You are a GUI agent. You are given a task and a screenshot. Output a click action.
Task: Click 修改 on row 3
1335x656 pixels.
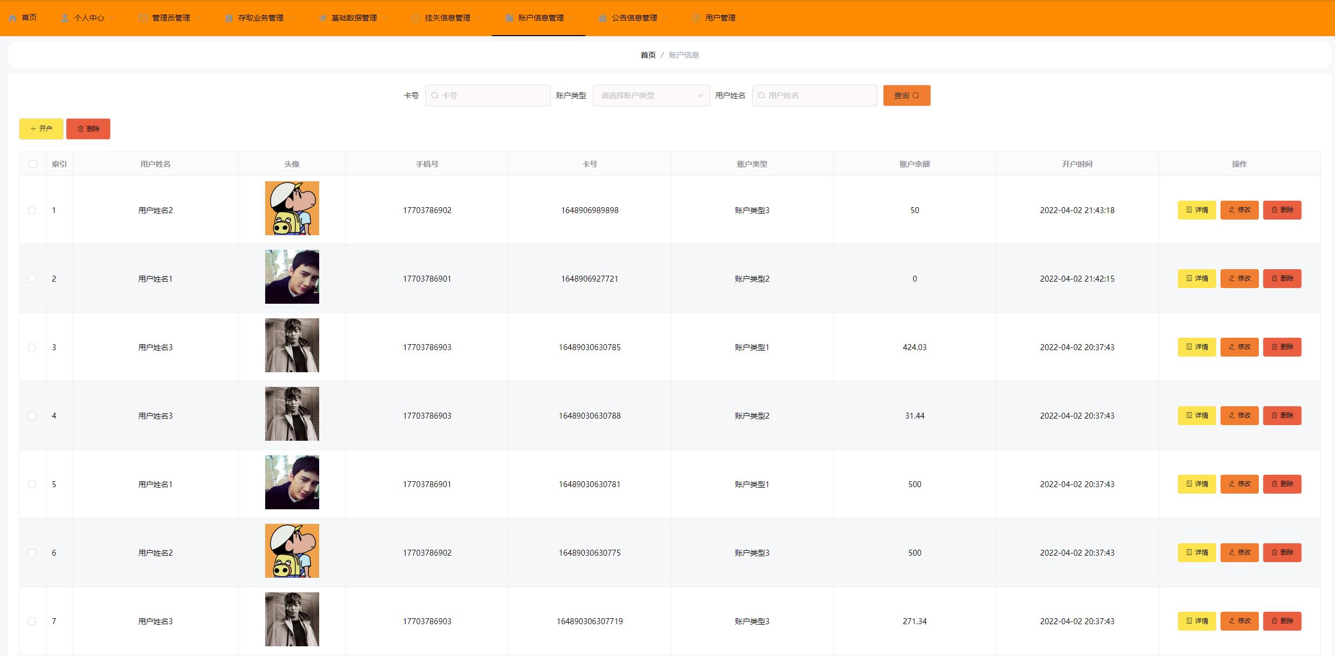(x=1239, y=347)
